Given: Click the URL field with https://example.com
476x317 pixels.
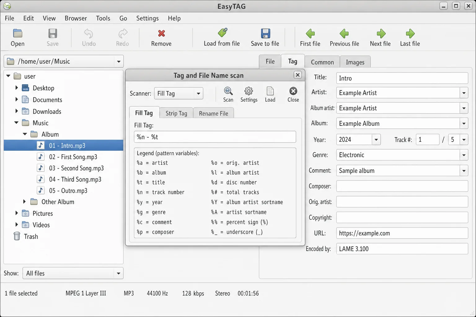Looking at the screenshot, I should [x=402, y=233].
